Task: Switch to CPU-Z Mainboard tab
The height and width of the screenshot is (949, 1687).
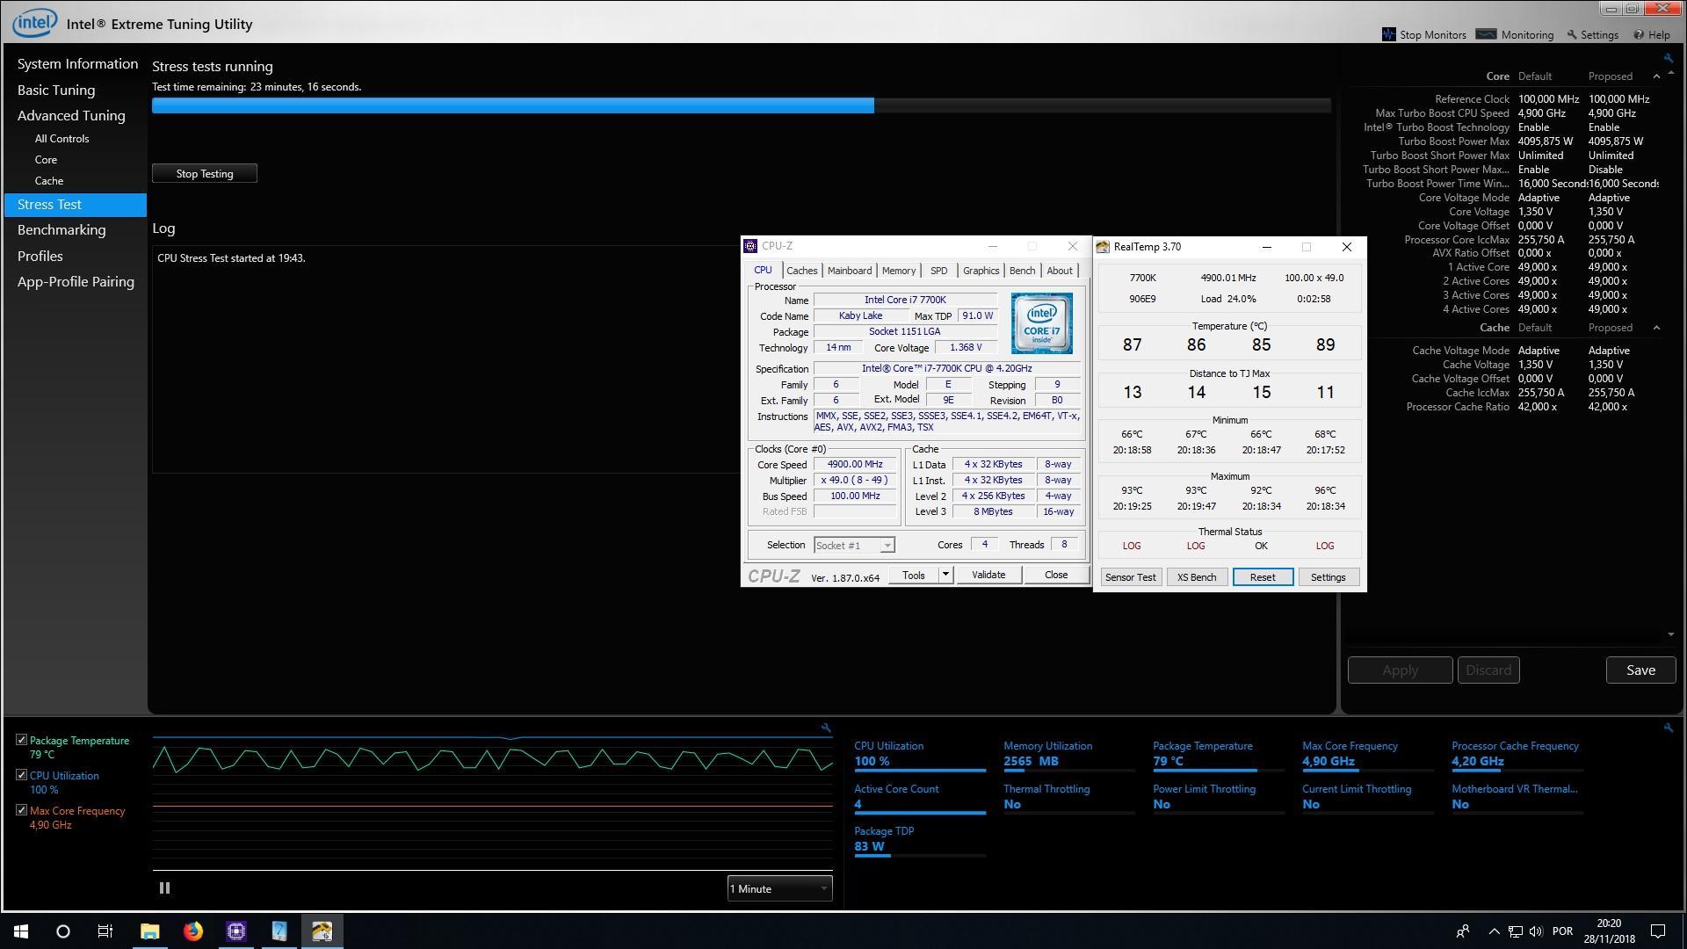Action: point(850,271)
